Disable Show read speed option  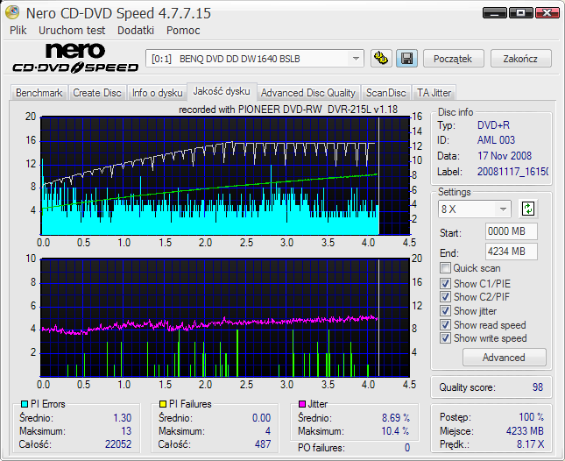(445, 325)
